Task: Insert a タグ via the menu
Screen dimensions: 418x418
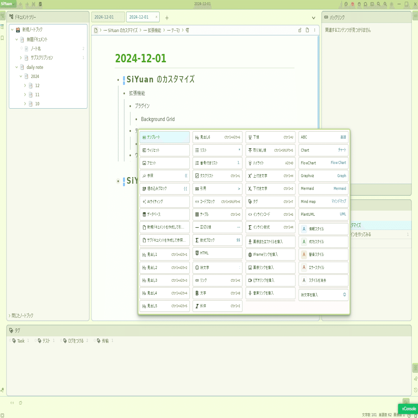Action: click(270, 202)
